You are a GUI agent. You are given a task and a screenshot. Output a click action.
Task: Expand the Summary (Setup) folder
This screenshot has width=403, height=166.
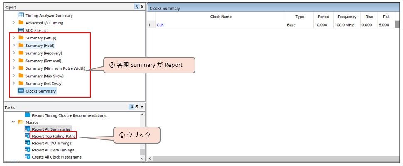(x=14, y=38)
